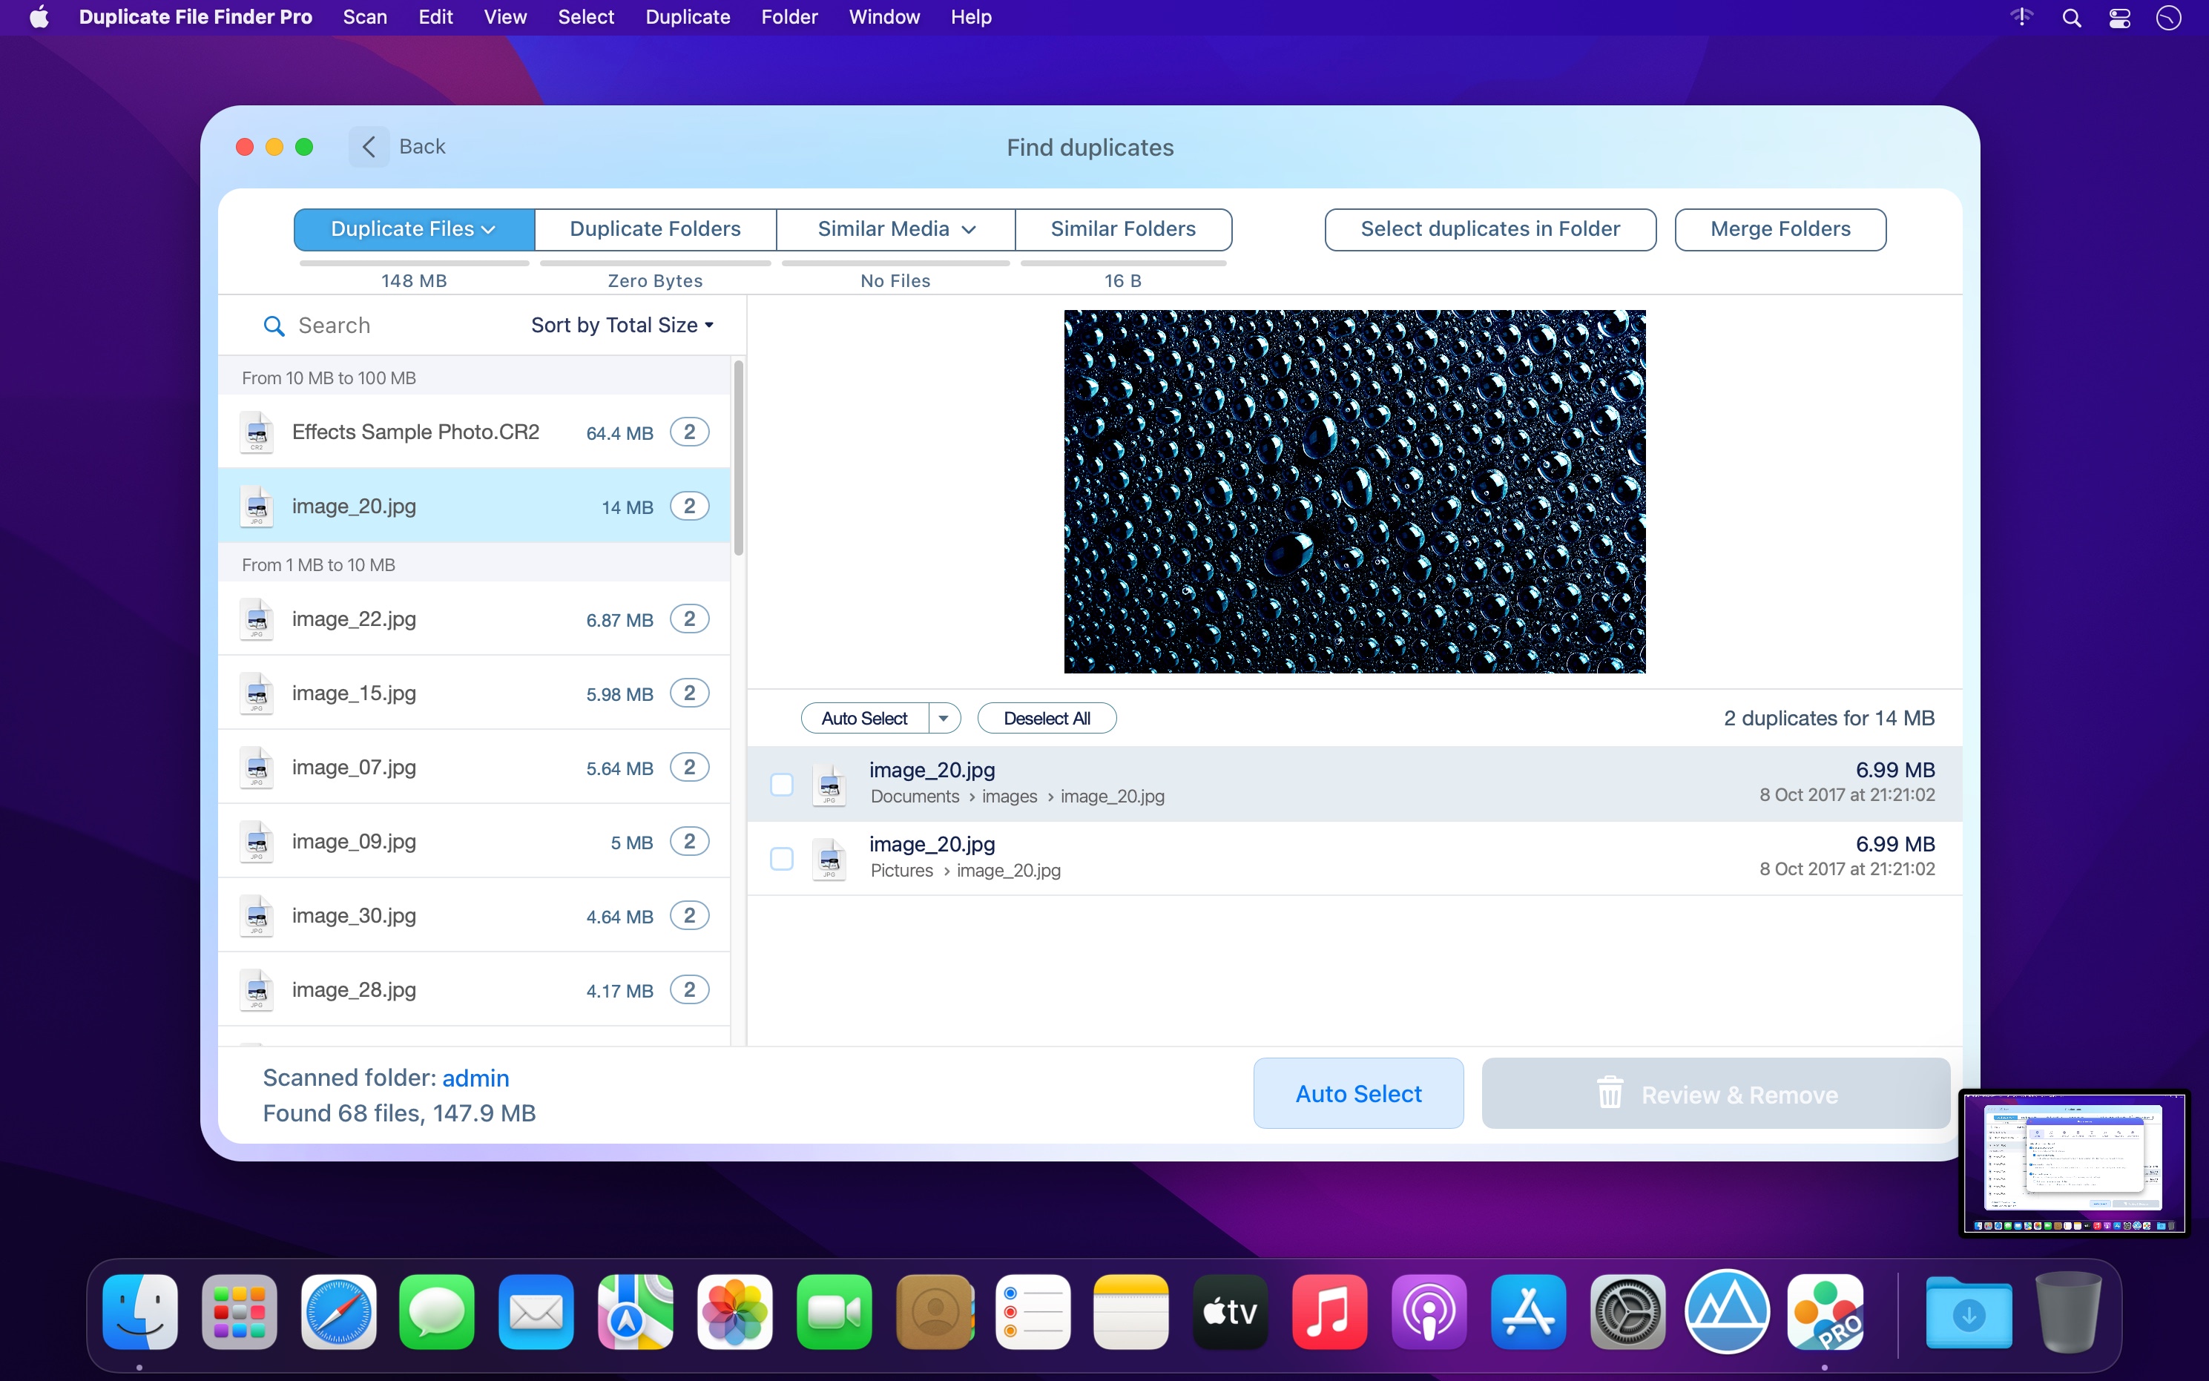Screen dimensions: 2209x1381
Task: Expand the Sort by Total Size dropdown
Action: tap(622, 325)
